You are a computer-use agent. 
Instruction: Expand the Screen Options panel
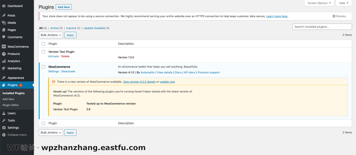point(319,3)
